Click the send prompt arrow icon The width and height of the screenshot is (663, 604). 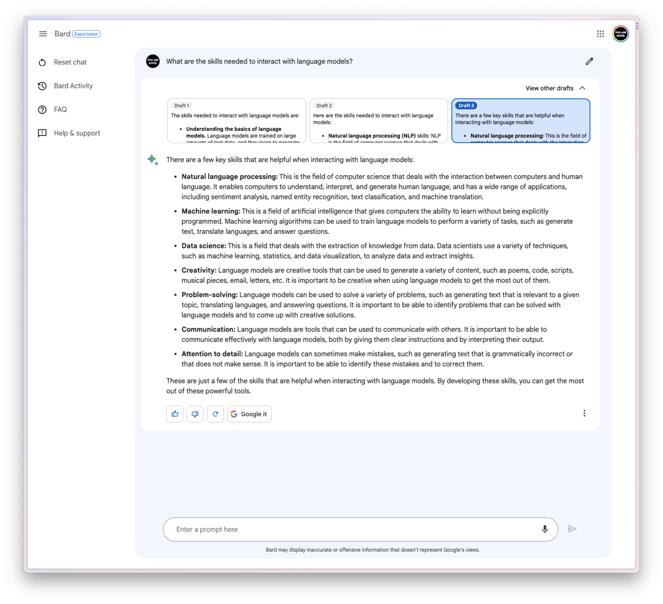(x=573, y=529)
